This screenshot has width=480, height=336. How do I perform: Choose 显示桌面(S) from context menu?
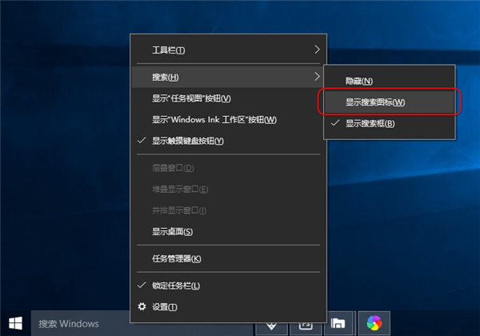[x=172, y=231]
